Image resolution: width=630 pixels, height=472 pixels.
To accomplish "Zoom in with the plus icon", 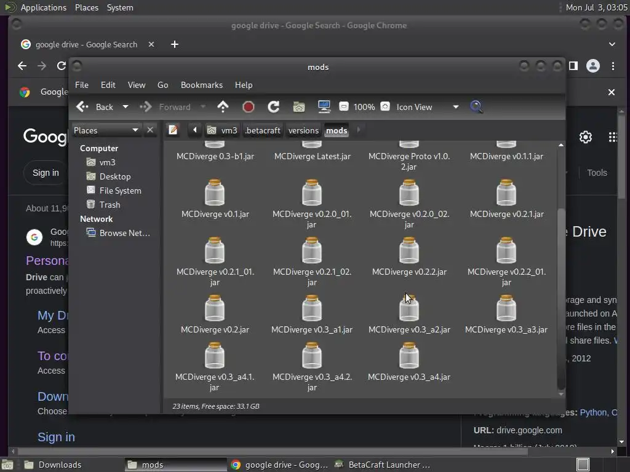I will [385, 106].
